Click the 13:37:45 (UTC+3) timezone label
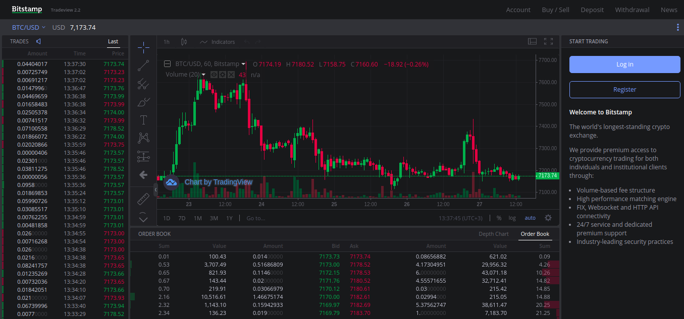The width and height of the screenshot is (684, 319). 460,218
